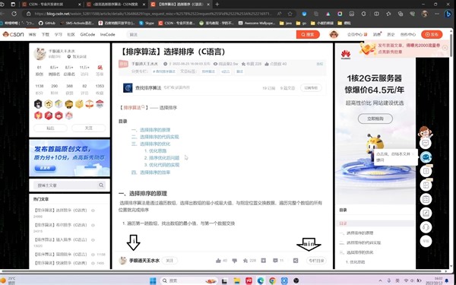Open InsCode in CSDN navigation
456x285 pixels.
(108, 34)
